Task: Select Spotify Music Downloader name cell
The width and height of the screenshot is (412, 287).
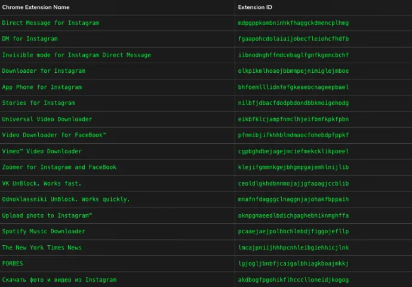Action: [44, 232]
